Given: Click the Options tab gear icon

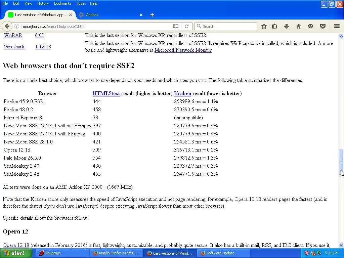Looking at the screenshot, I should [x=81, y=15].
